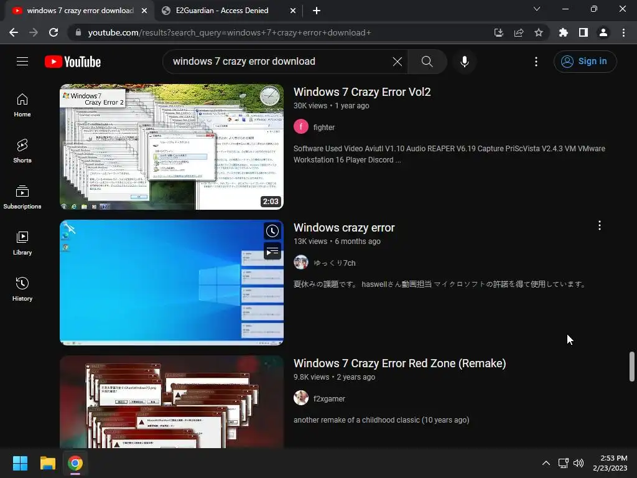
Task: Open Home in the sidebar
Action: click(x=22, y=105)
